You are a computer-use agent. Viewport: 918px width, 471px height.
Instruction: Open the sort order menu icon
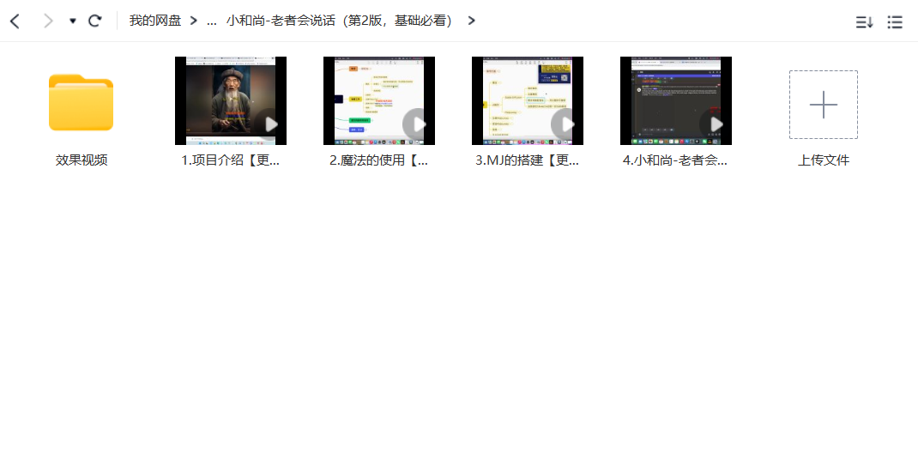(x=864, y=22)
